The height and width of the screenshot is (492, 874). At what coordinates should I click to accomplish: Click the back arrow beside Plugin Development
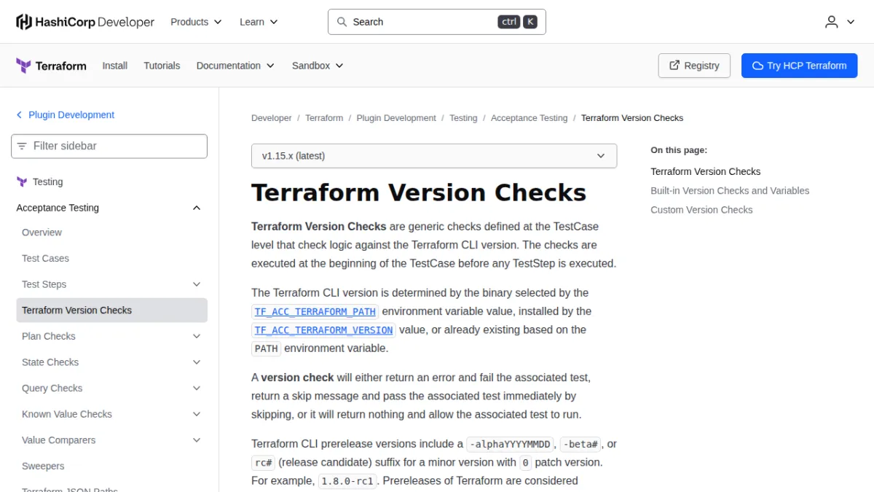coord(20,115)
